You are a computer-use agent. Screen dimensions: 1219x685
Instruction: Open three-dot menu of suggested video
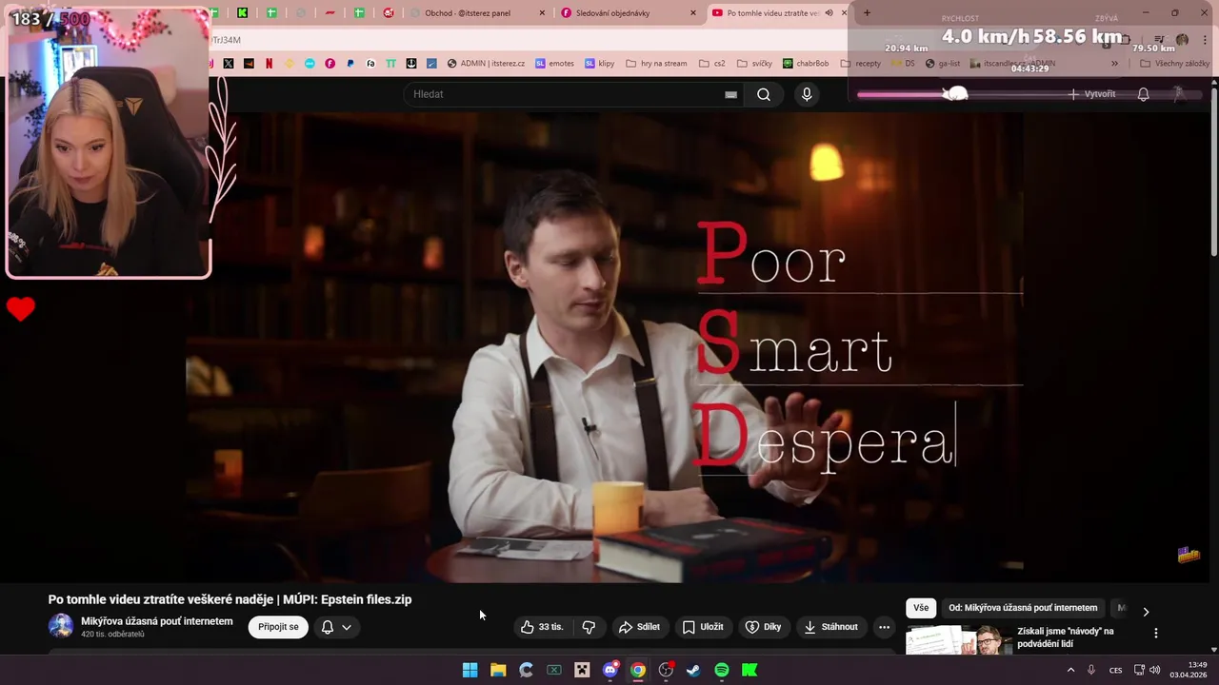tap(1156, 633)
